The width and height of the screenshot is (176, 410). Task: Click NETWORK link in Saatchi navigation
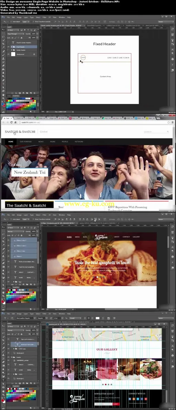click(x=79, y=141)
